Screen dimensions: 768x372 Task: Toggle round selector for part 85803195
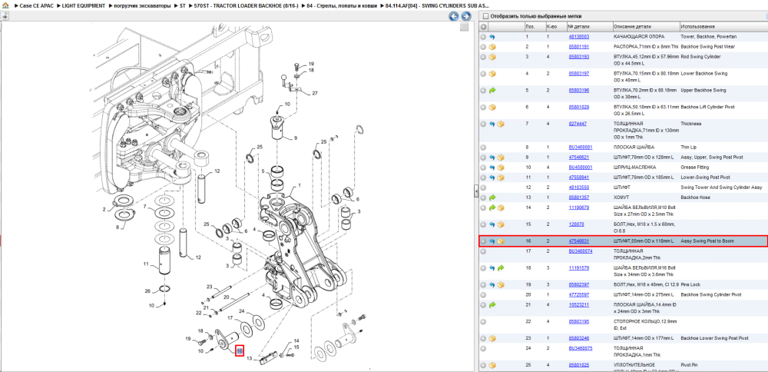click(483, 321)
